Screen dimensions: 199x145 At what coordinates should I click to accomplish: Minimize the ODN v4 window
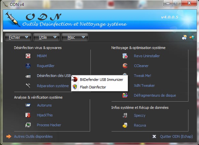coord(168,3)
